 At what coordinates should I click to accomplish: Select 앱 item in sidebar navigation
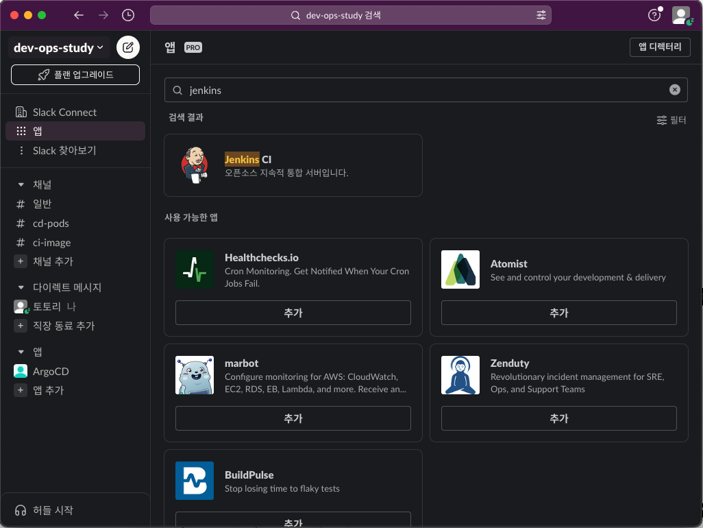point(75,131)
